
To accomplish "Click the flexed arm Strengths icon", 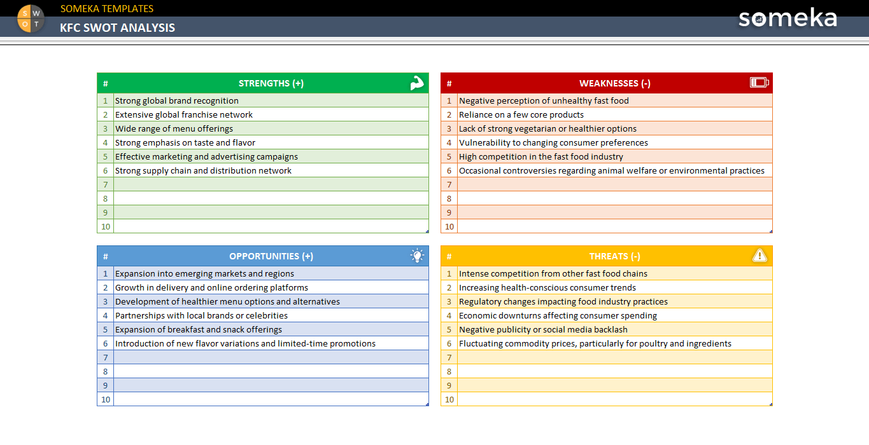I will tap(417, 83).
